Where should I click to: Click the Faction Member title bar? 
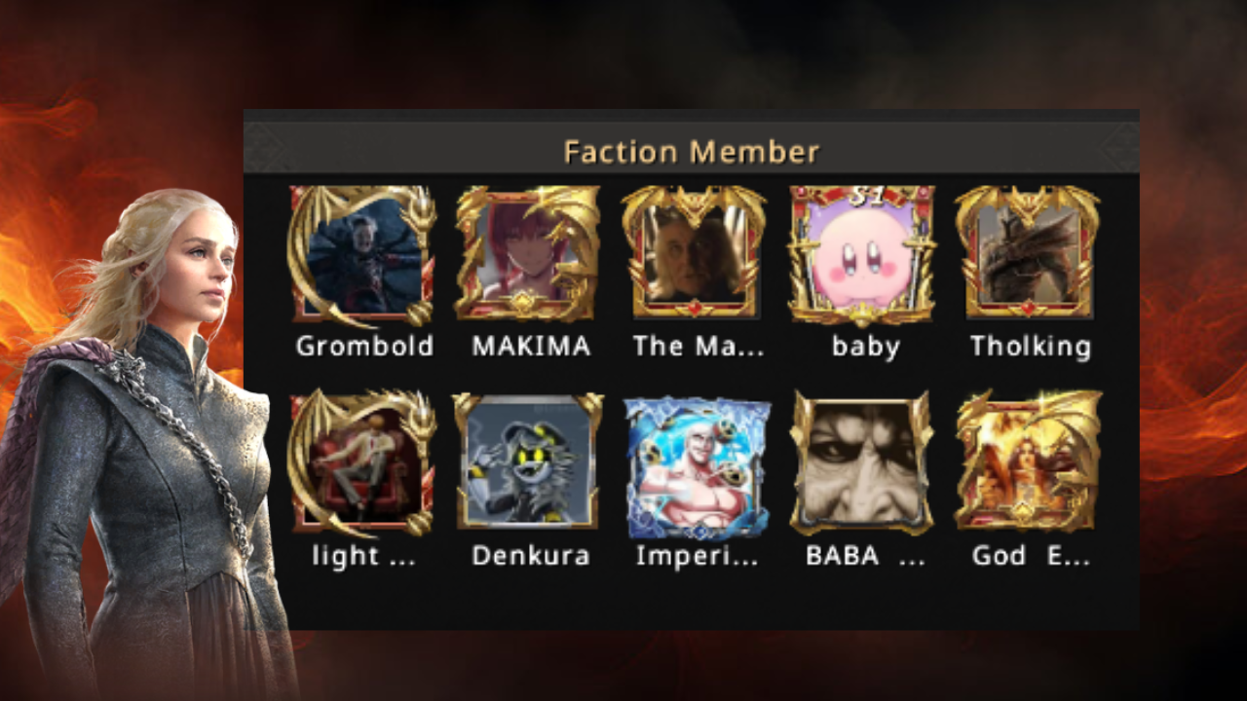(x=691, y=152)
